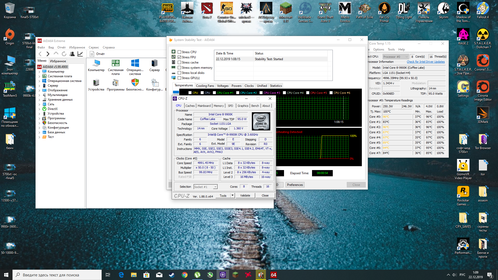
Task: Expand the Системная плата tree node
Action: point(39,76)
